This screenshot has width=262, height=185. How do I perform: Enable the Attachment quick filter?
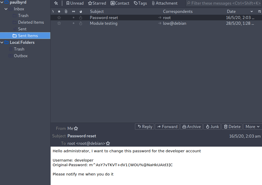point(164,3)
